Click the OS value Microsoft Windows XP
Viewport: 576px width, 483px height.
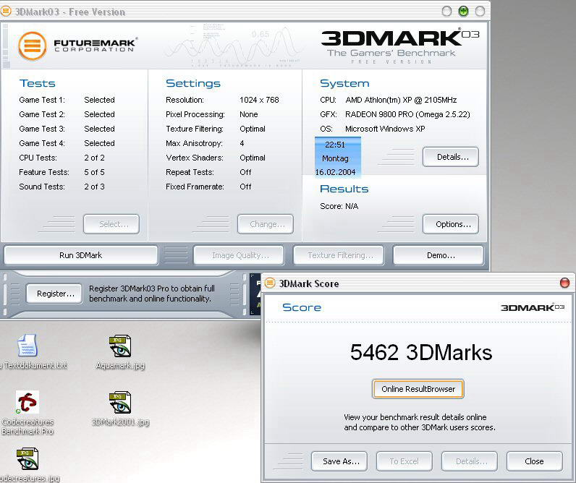click(386, 129)
